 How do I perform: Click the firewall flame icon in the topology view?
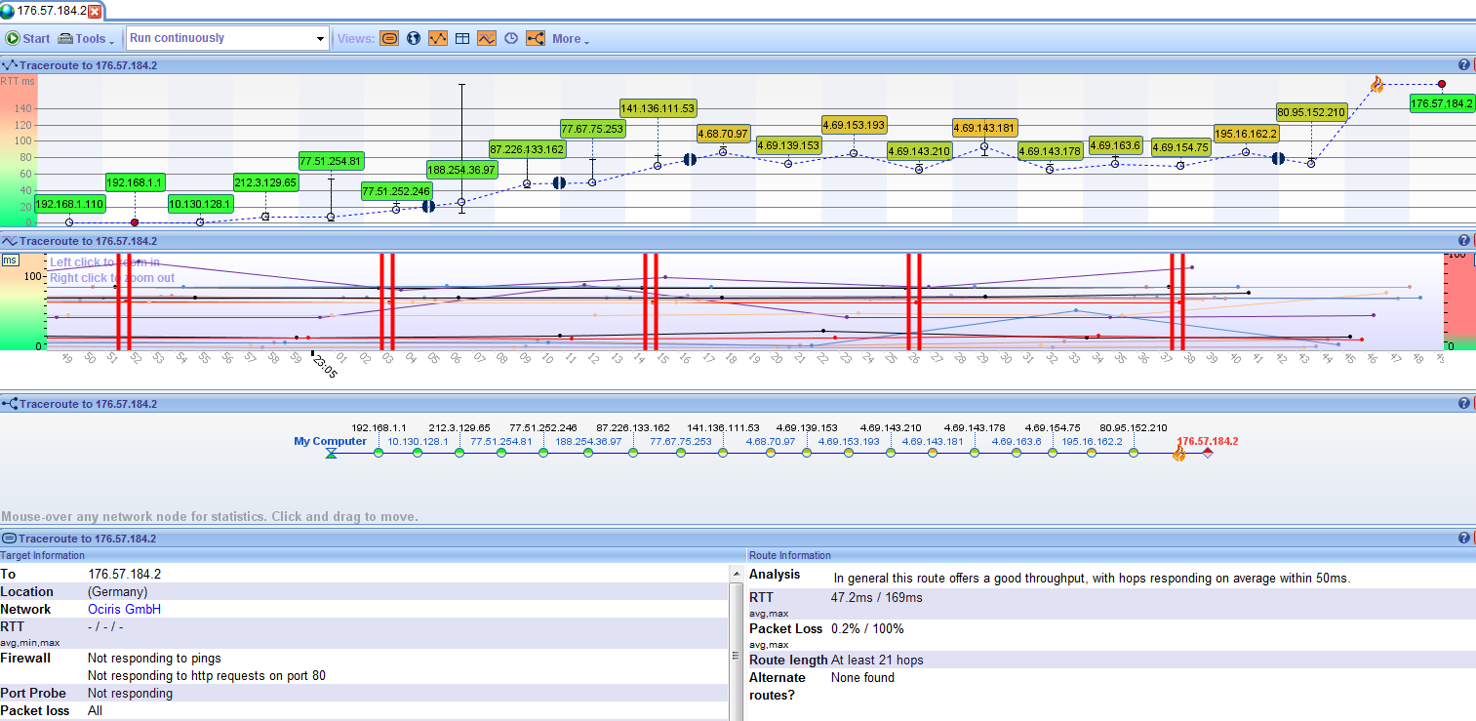click(1179, 452)
